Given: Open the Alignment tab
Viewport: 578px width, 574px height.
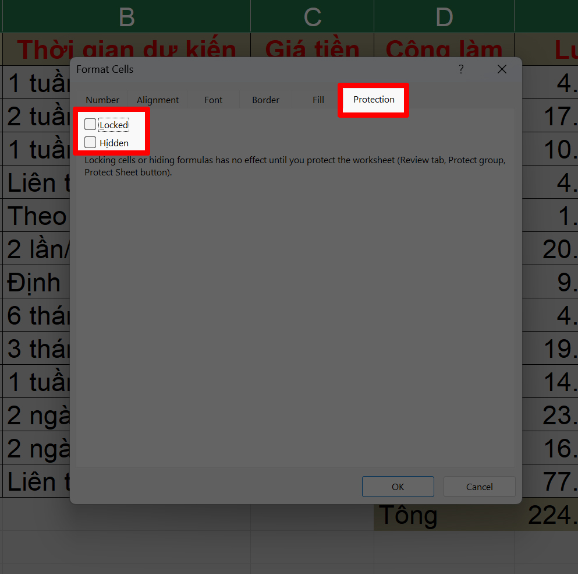Looking at the screenshot, I should point(158,100).
